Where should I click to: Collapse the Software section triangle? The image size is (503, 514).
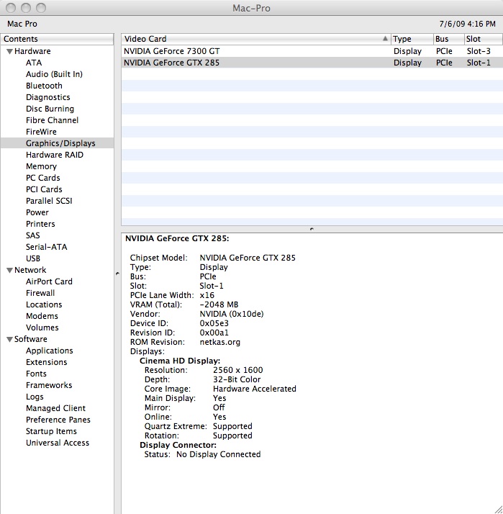[x=10, y=340]
